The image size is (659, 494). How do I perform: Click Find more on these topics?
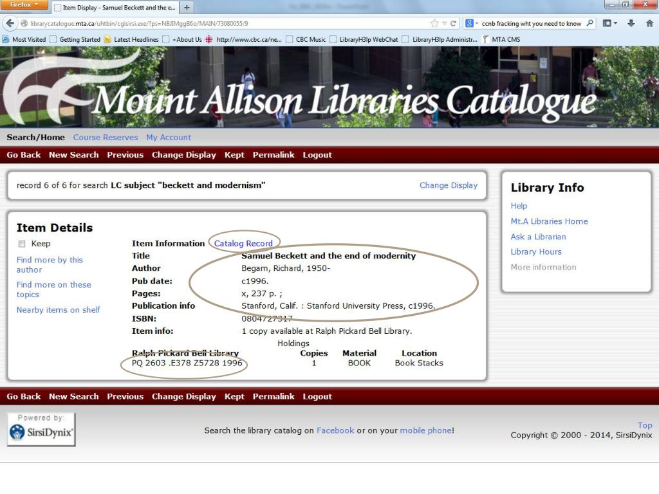coord(54,289)
